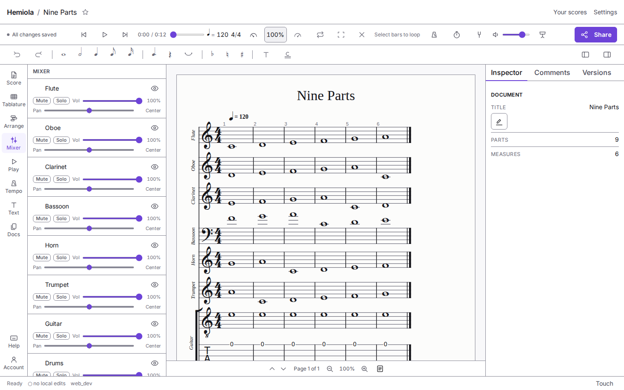Mute the Flute track

click(42, 101)
